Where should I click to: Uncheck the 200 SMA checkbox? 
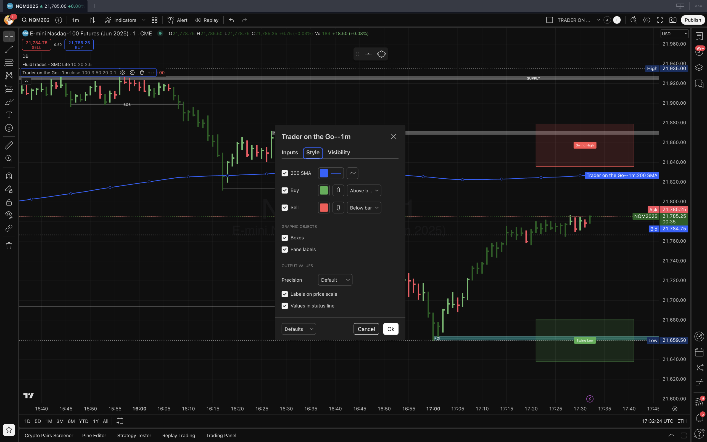[x=284, y=173]
